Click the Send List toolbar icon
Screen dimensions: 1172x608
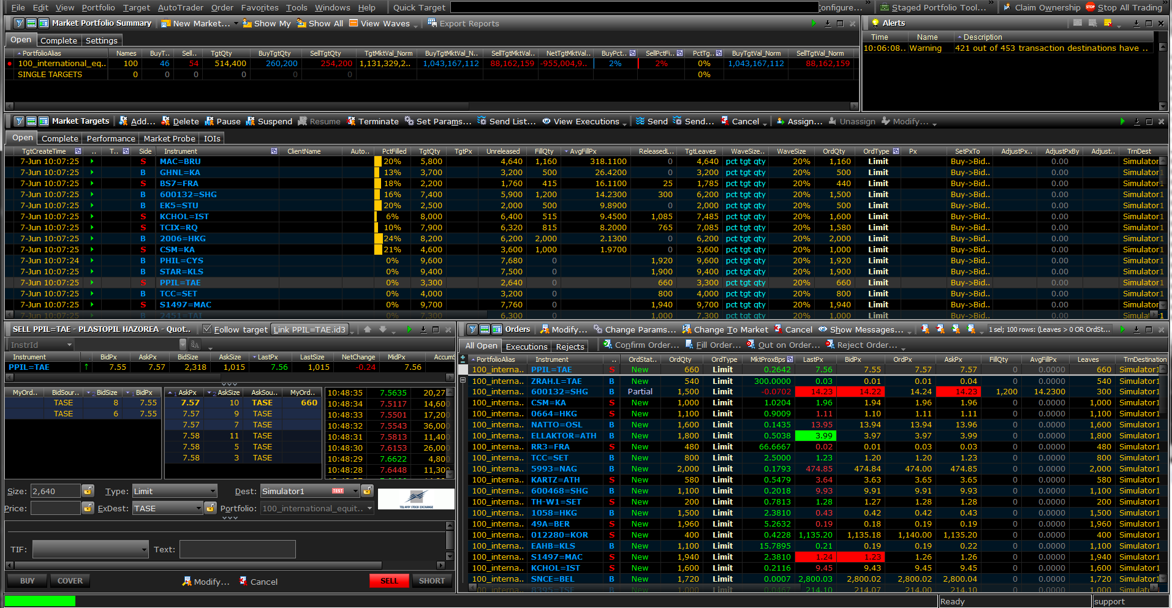pos(482,121)
